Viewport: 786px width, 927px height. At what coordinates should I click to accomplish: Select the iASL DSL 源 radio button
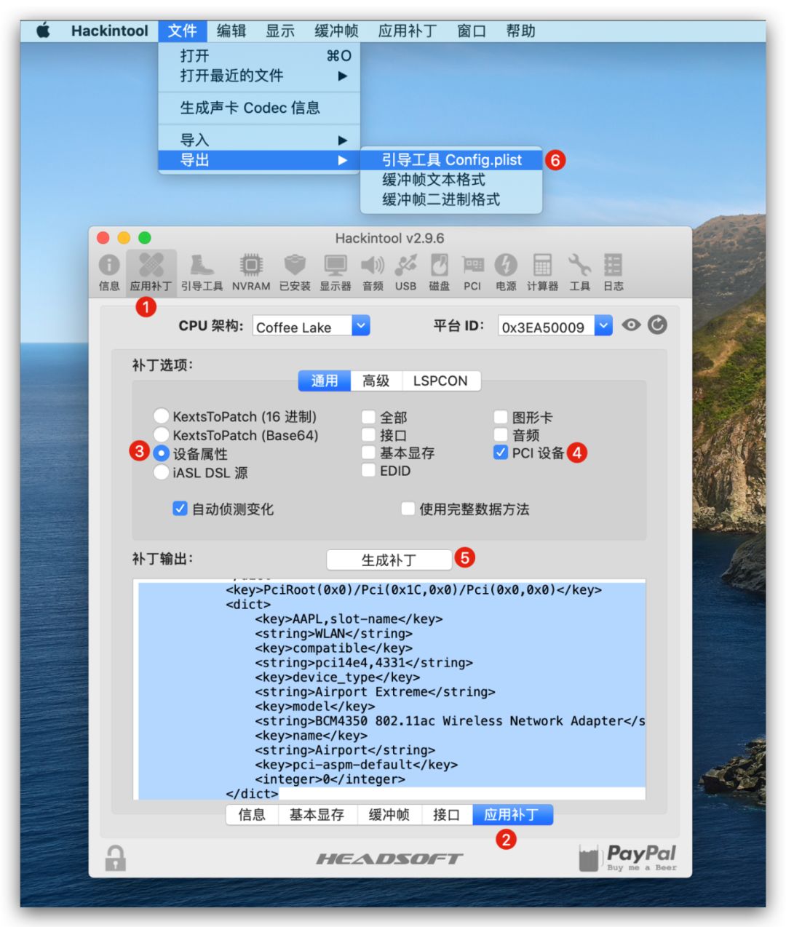tap(161, 472)
